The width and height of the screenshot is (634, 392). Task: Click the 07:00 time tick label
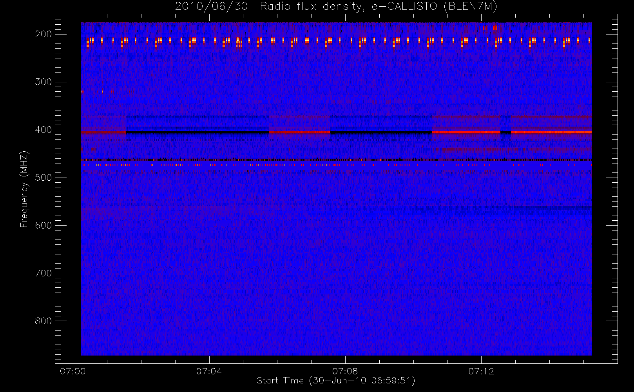coord(73,371)
